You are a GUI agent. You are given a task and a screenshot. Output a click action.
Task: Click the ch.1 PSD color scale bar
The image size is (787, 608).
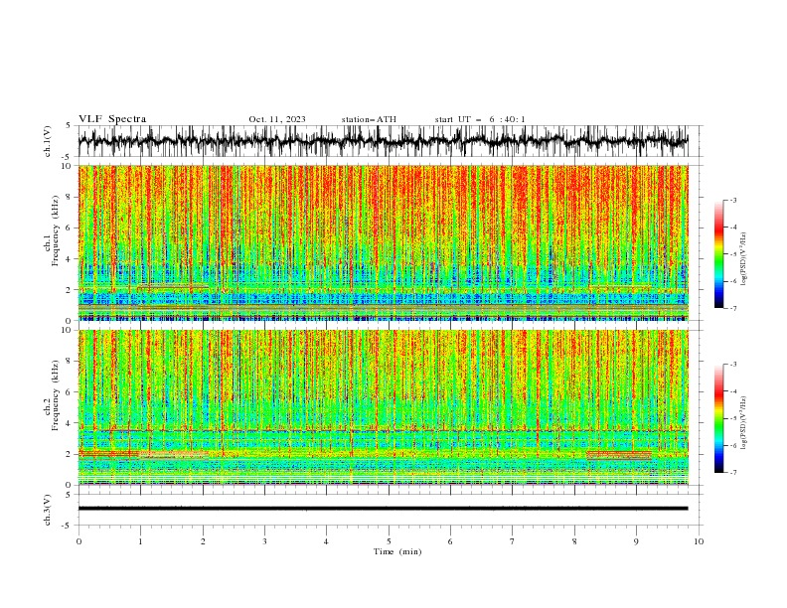pyautogui.click(x=718, y=254)
